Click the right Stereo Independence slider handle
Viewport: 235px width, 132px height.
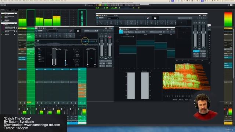[95, 65]
